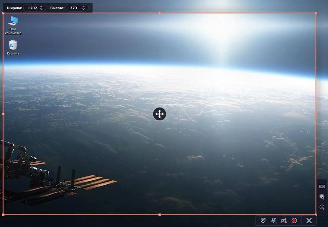
Task: Increase Ширина width with up arrow
Action: tap(41, 6)
